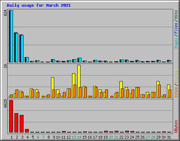Click day 12 on the x-axis
The image size is (180, 141).
point(69,137)
